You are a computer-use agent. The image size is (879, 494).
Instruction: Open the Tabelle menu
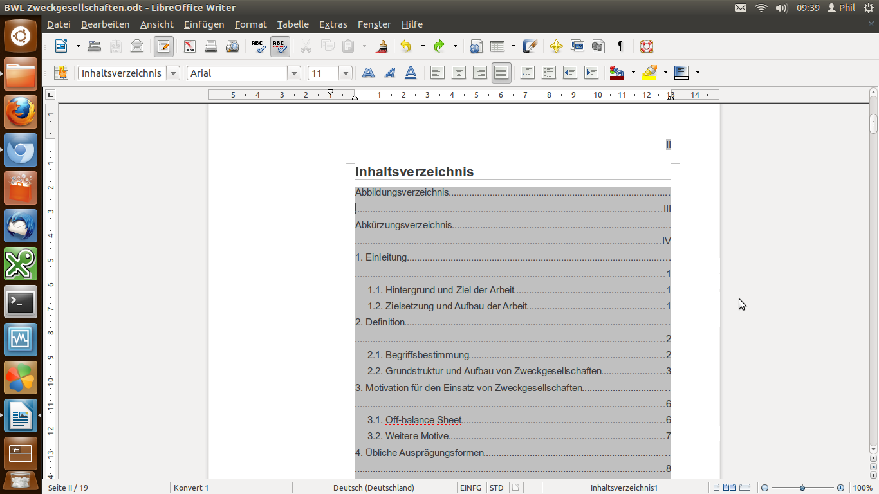point(293,24)
